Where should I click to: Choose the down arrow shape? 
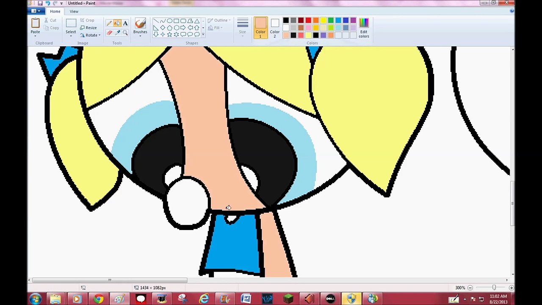pyautogui.click(x=156, y=34)
